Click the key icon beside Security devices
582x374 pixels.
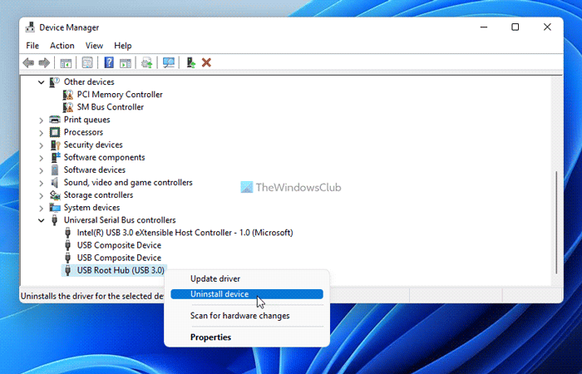coord(55,145)
